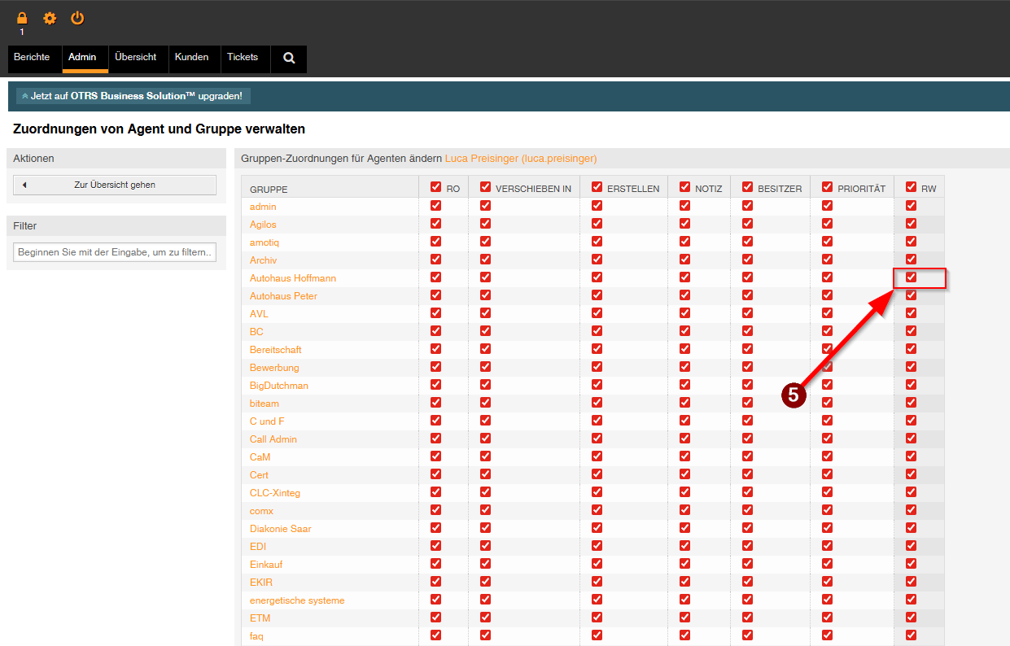Open the Diakonie Saar group link

point(281,529)
